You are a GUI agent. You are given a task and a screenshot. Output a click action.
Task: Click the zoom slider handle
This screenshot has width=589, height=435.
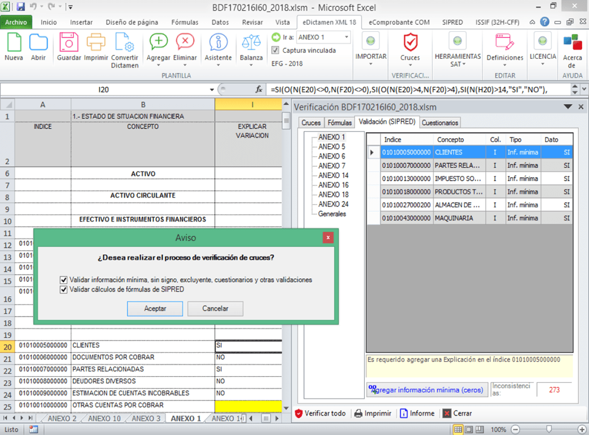[549, 429]
